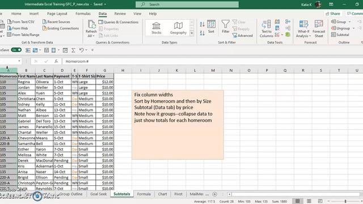Apply the Filter funnel
Image resolution: width=363 pixels, height=204 pixels.
click(x=226, y=27)
